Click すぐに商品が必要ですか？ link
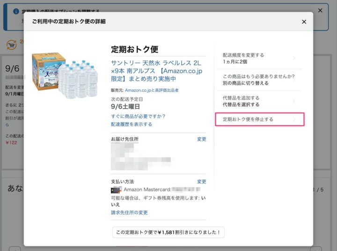This screenshot has height=251, width=337. pyautogui.click(x=138, y=116)
